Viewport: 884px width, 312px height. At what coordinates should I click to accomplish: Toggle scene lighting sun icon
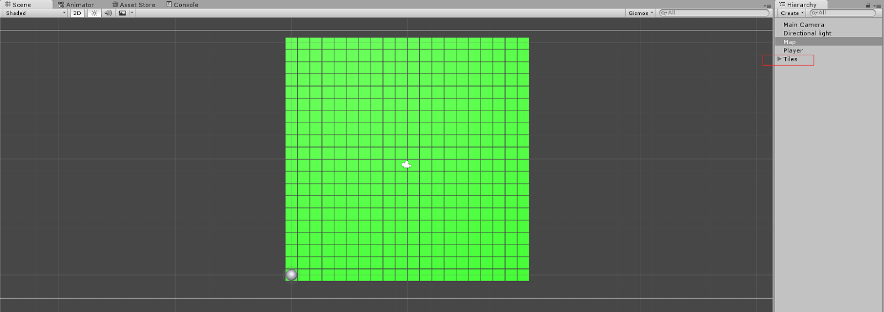tap(94, 13)
